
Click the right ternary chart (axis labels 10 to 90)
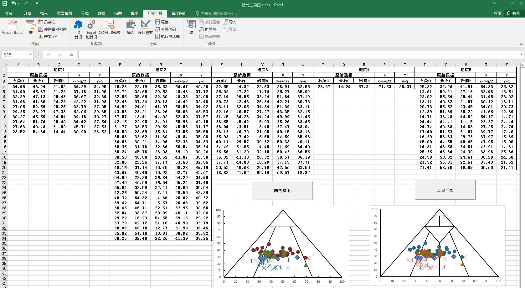pyautogui.click(x=438, y=246)
